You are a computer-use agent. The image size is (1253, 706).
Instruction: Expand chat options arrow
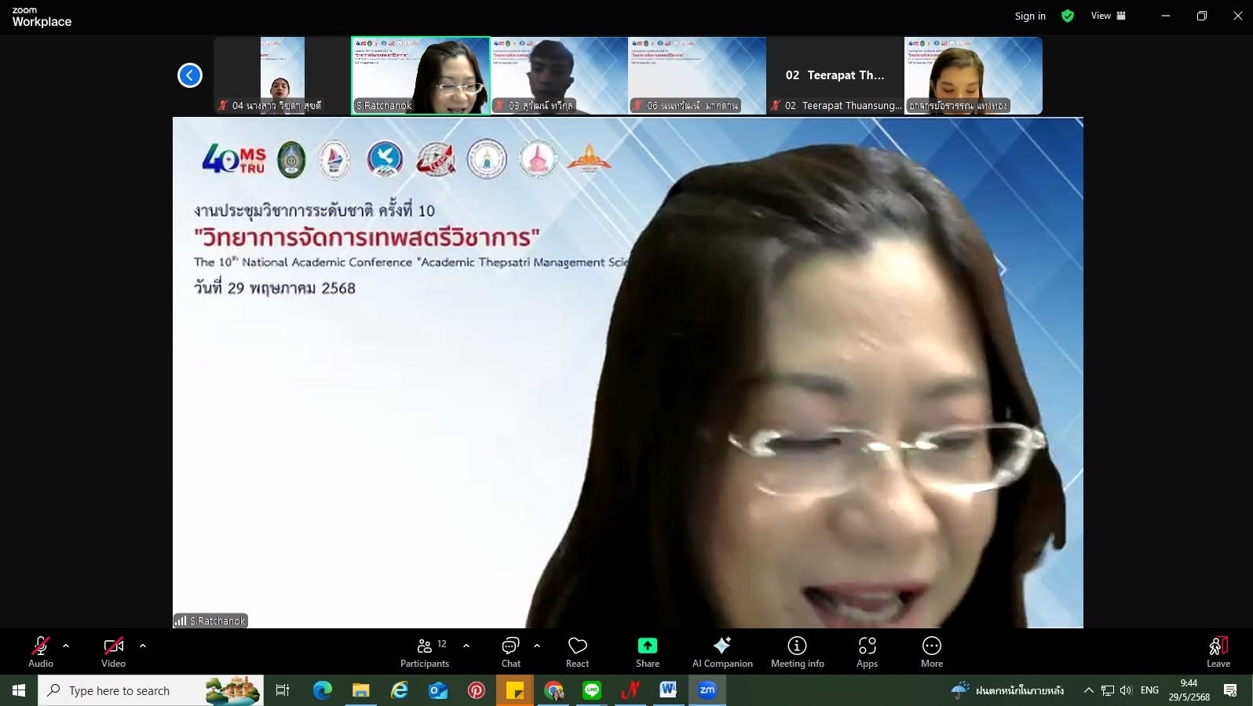(537, 646)
